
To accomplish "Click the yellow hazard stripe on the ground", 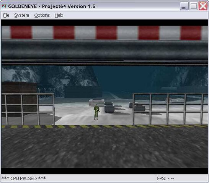I will (104, 126).
